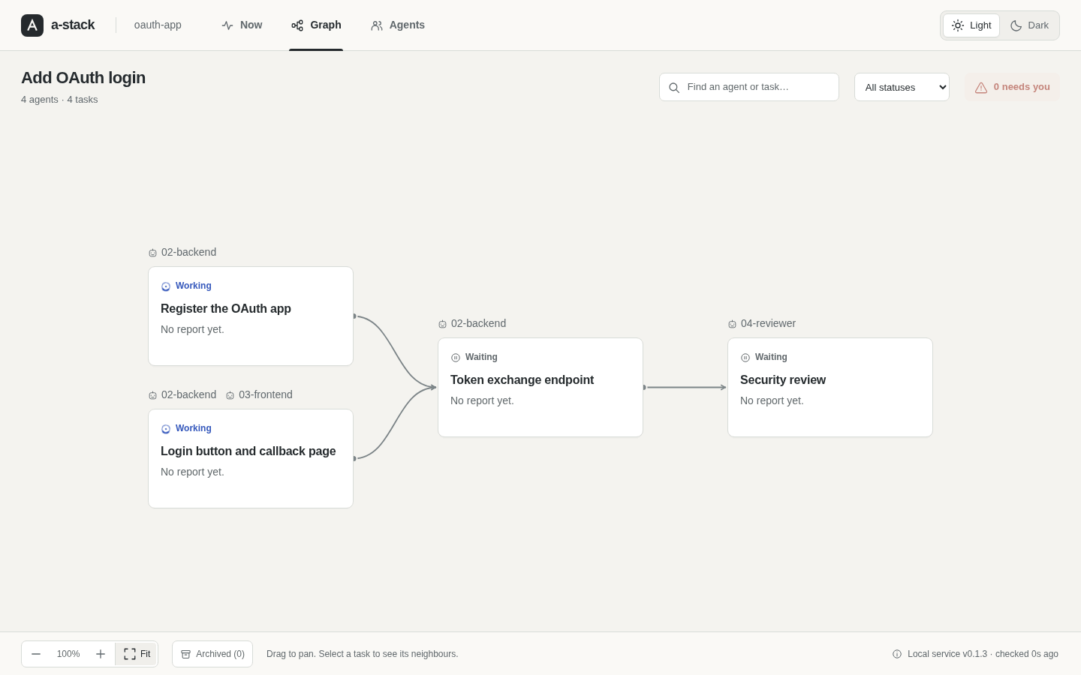The width and height of the screenshot is (1081, 675).
Task: Open the All statuses dropdown
Action: (902, 87)
